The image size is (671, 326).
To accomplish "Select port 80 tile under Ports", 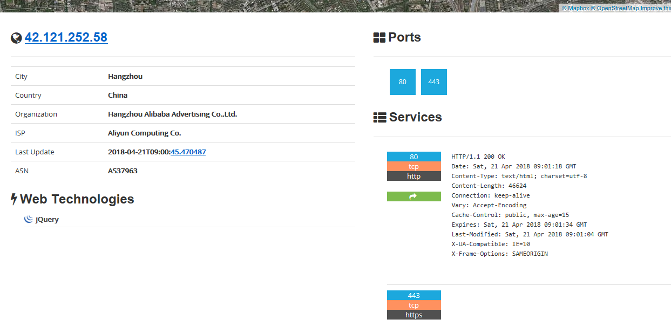I will [403, 82].
